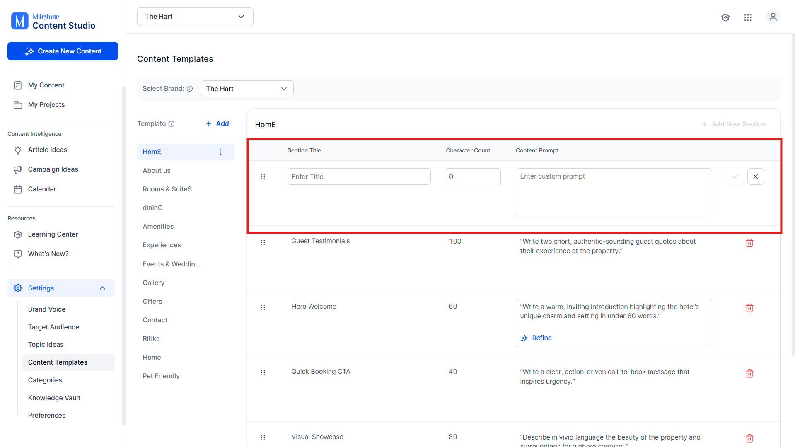Open Preferences

coord(47,416)
